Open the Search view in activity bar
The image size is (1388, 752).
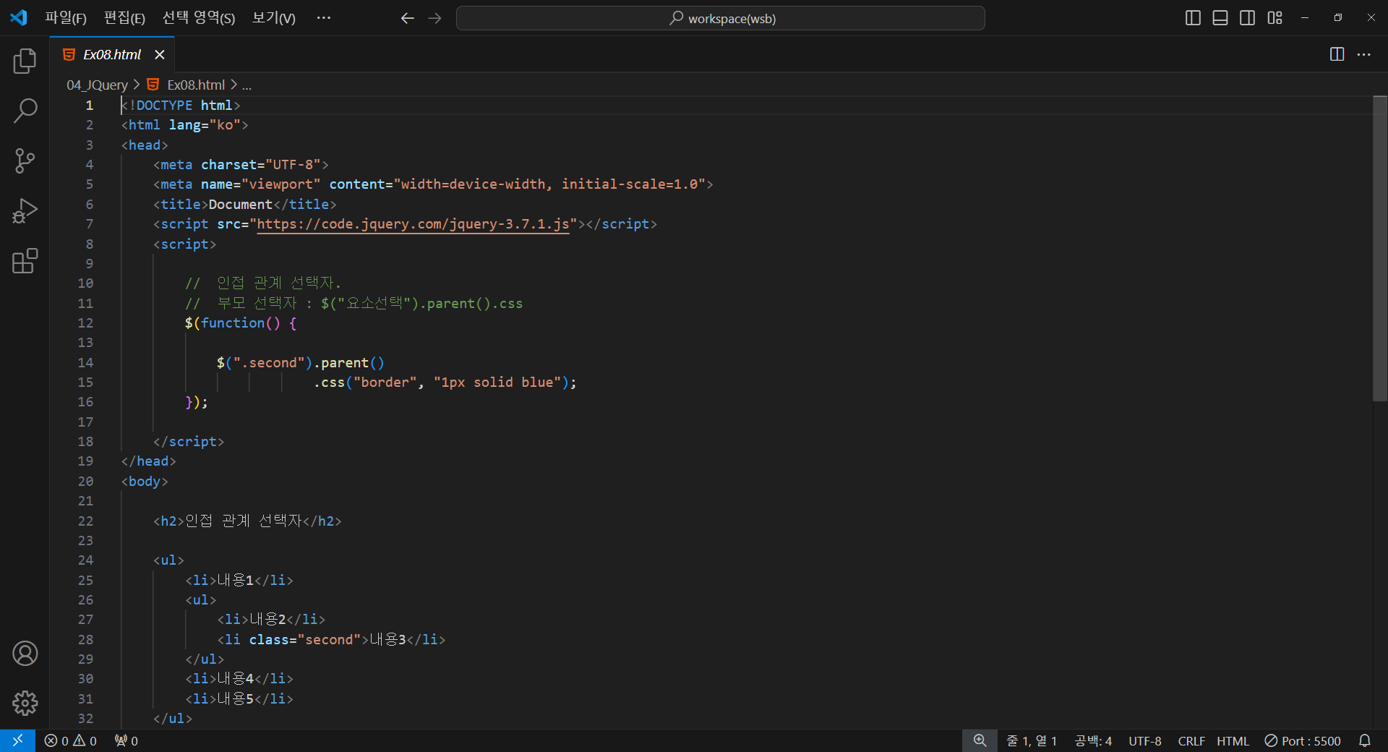click(25, 111)
